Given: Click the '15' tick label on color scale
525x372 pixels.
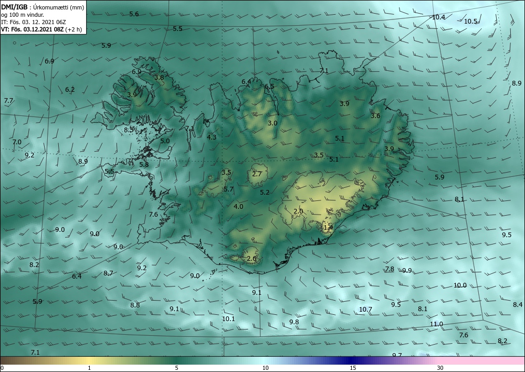Looking at the screenshot, I should pos(353,368).
